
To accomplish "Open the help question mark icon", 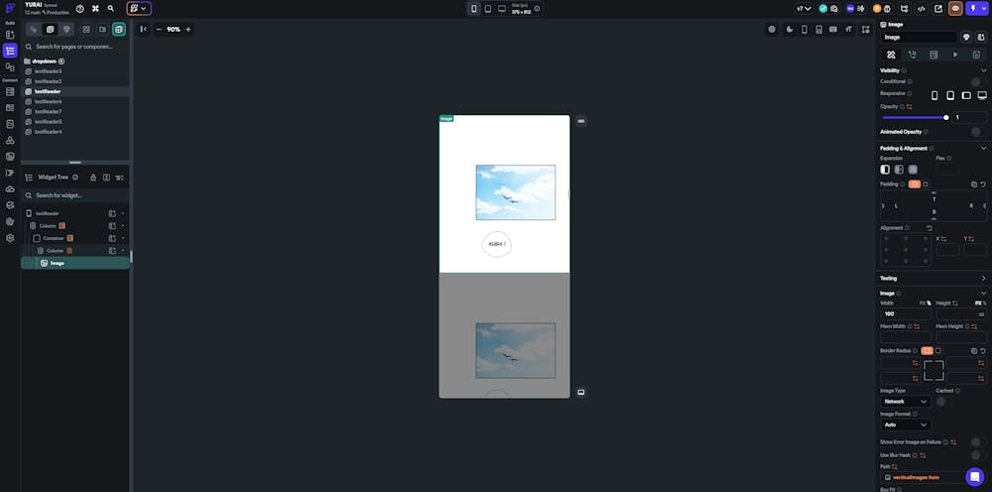I will 79,9.
